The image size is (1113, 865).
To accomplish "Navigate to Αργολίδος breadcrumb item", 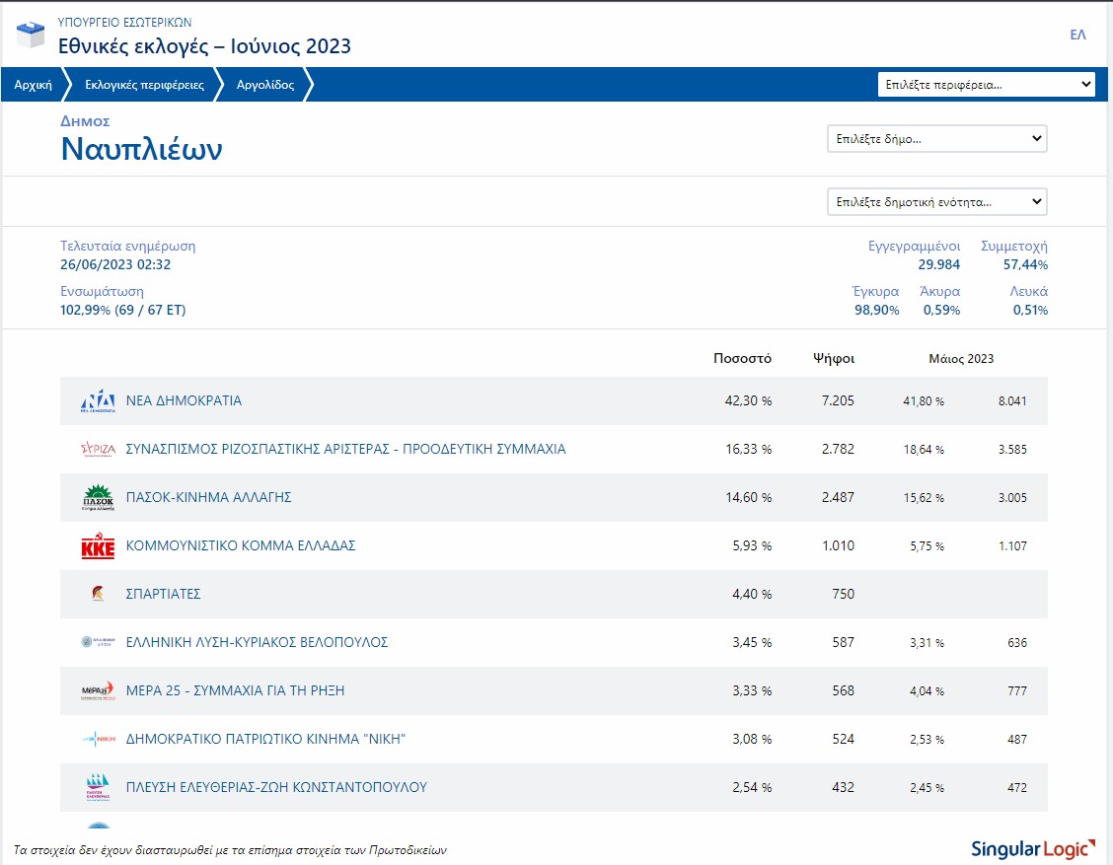I will pos(265,85).
